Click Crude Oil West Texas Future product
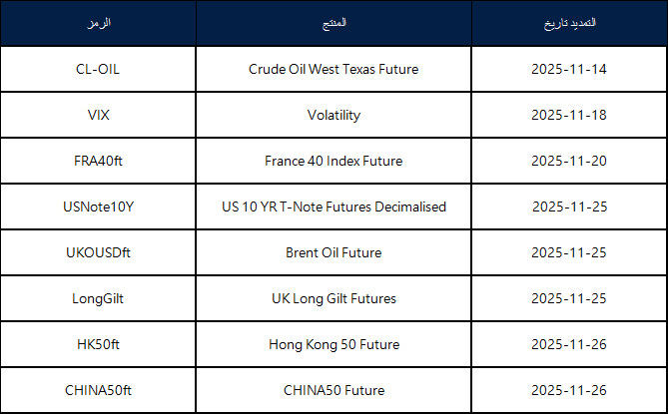 click(x=334, y=70)
